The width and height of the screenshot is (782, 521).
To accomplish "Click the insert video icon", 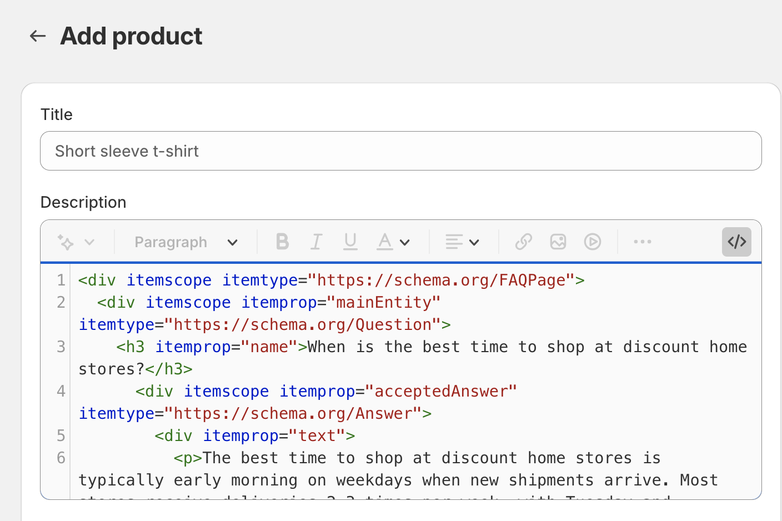I will (x=592, y=242).
